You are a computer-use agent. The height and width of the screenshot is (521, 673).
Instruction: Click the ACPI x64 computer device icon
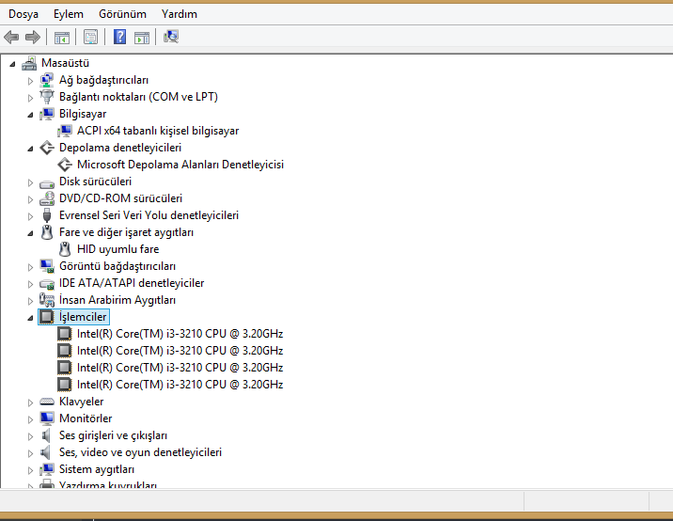point(65,131)
